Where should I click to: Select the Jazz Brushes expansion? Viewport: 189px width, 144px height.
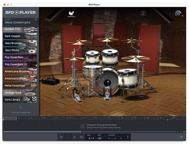tap(20, 43)
